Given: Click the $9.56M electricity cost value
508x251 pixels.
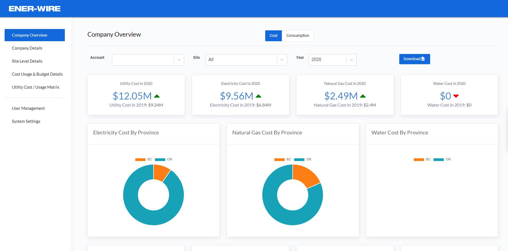Looking at the screenshot, I should (237, 96).
